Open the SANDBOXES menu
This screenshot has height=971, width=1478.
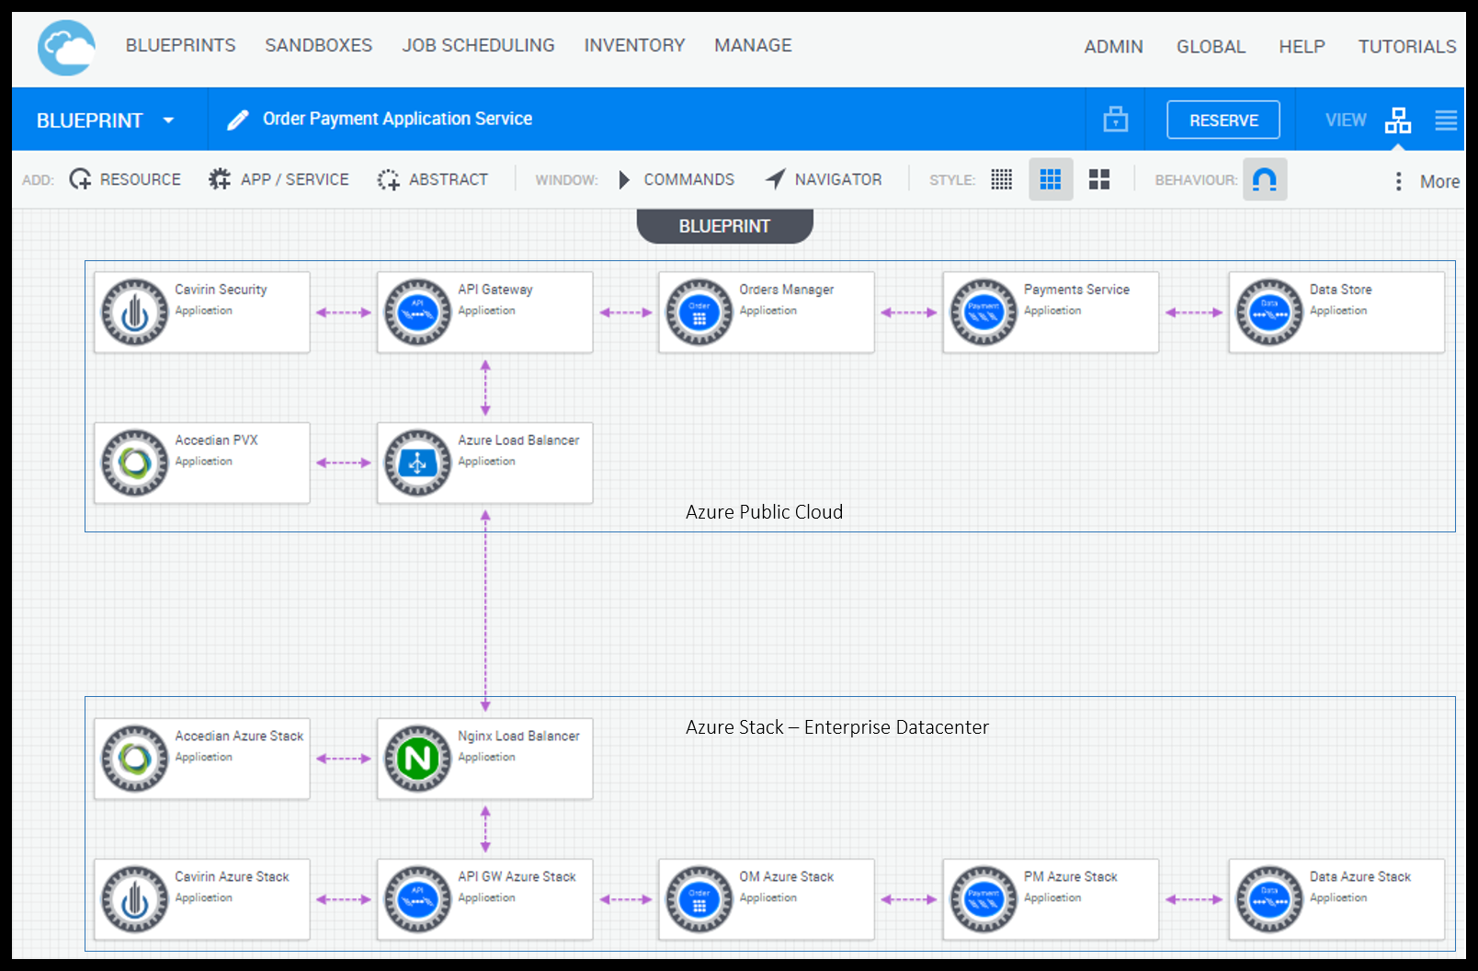(x=318, y=45)
